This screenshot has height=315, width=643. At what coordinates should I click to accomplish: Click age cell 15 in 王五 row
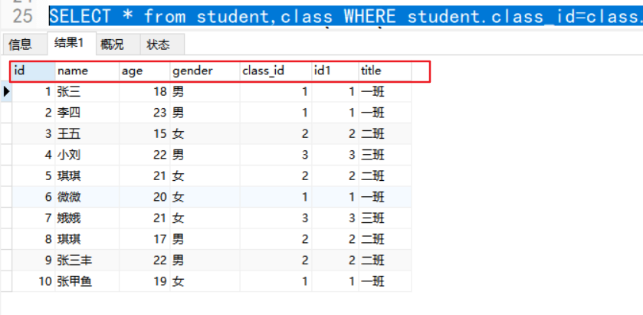(x=144, y=133)
